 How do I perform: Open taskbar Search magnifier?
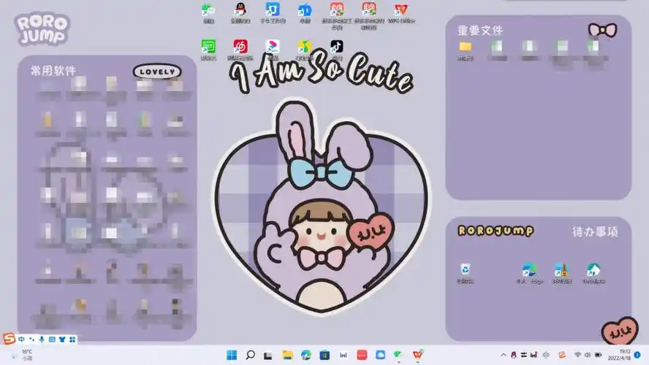point(250,355)
